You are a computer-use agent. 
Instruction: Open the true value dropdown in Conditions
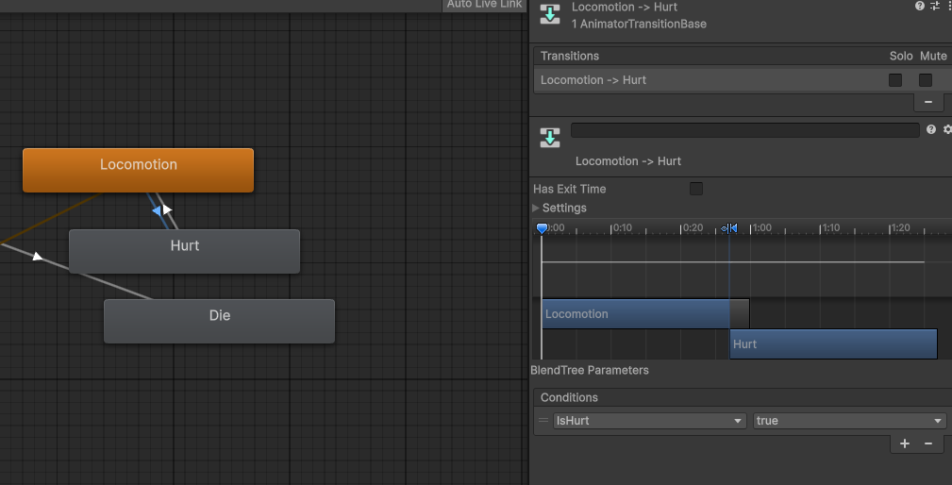click(x=849, y=421)
